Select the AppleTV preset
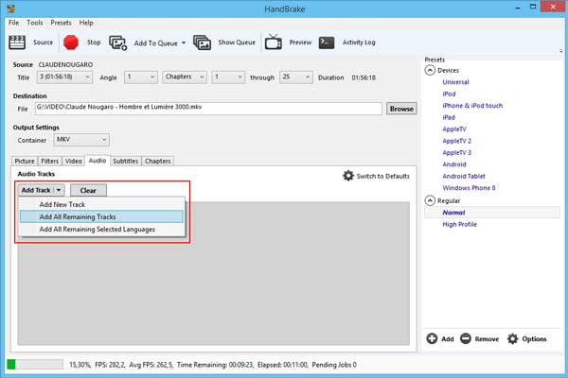This screenshot has width=568, height=378. click(454, 129)
